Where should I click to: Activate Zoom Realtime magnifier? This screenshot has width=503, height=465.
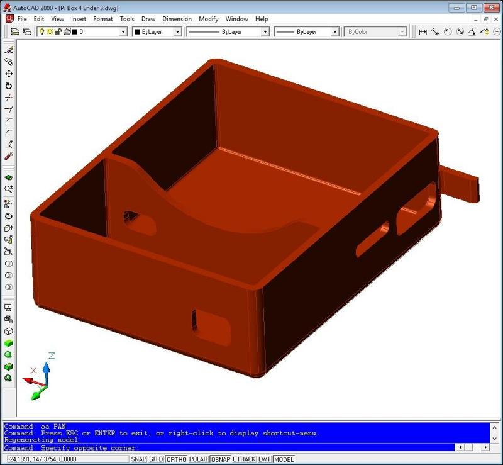[9, 189]
